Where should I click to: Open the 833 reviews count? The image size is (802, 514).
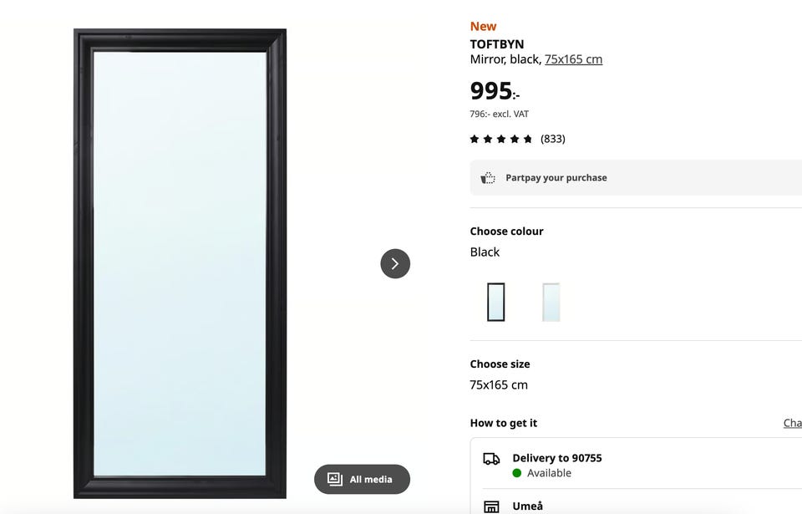pyautogui.click(x=553, y=139)
